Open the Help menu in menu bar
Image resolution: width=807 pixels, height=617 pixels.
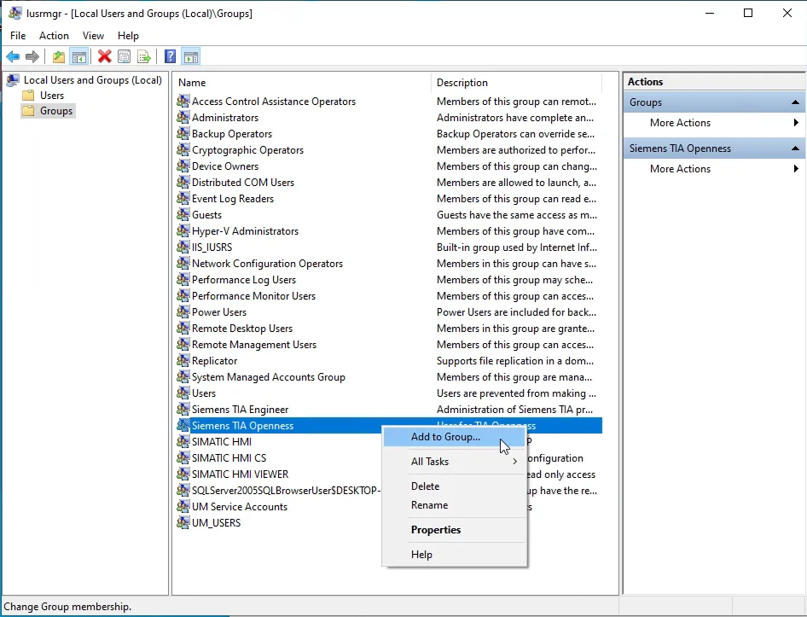tap(128, 36)
